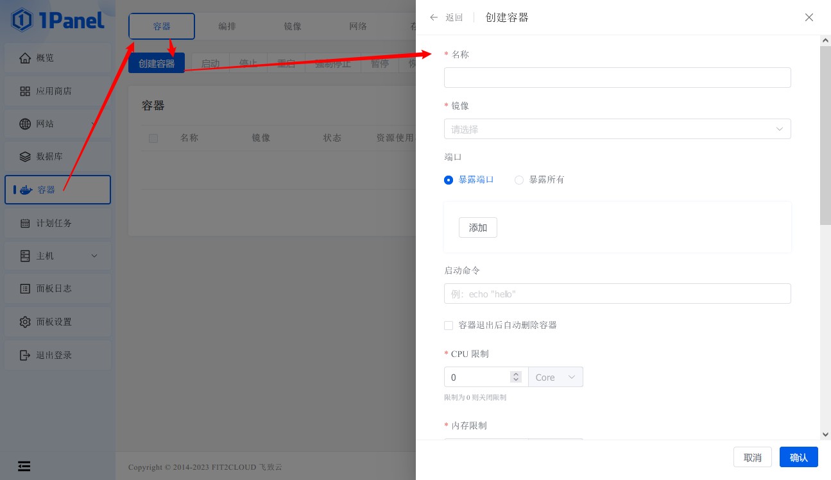Enable auto-delete container after exit checkbox

tap(449, 326)
